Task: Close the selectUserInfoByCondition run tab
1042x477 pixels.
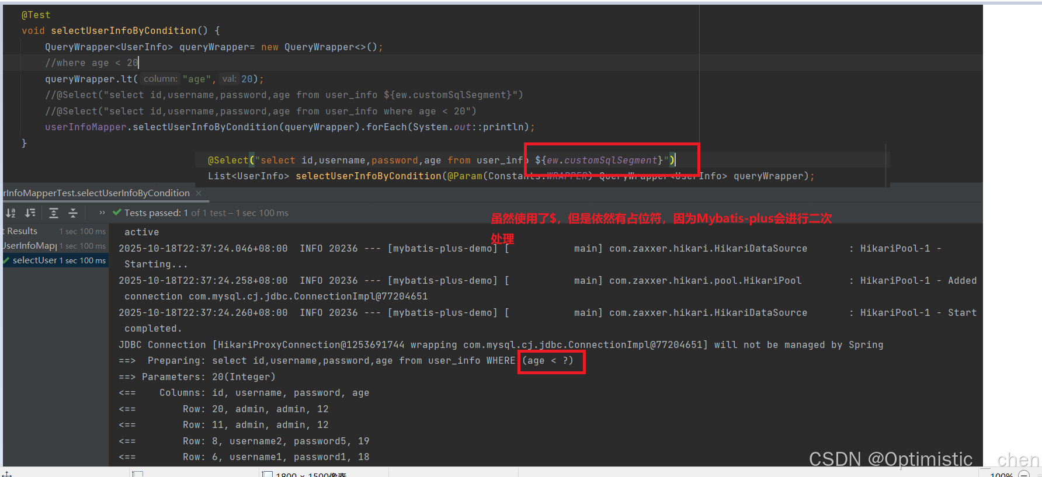Action: tap(199, 193)
